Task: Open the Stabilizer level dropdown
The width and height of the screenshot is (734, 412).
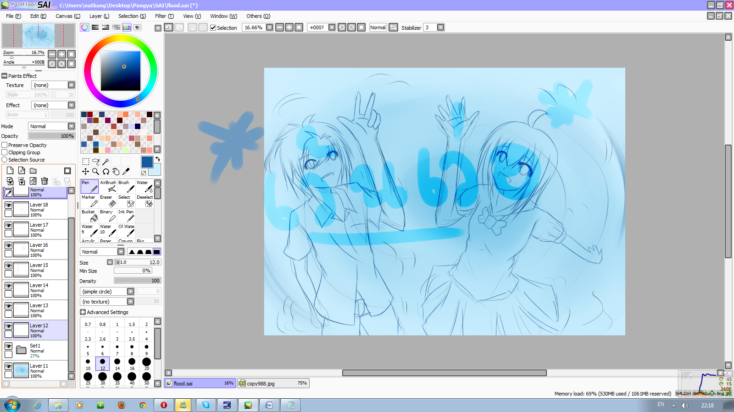Action: [441, 27]
